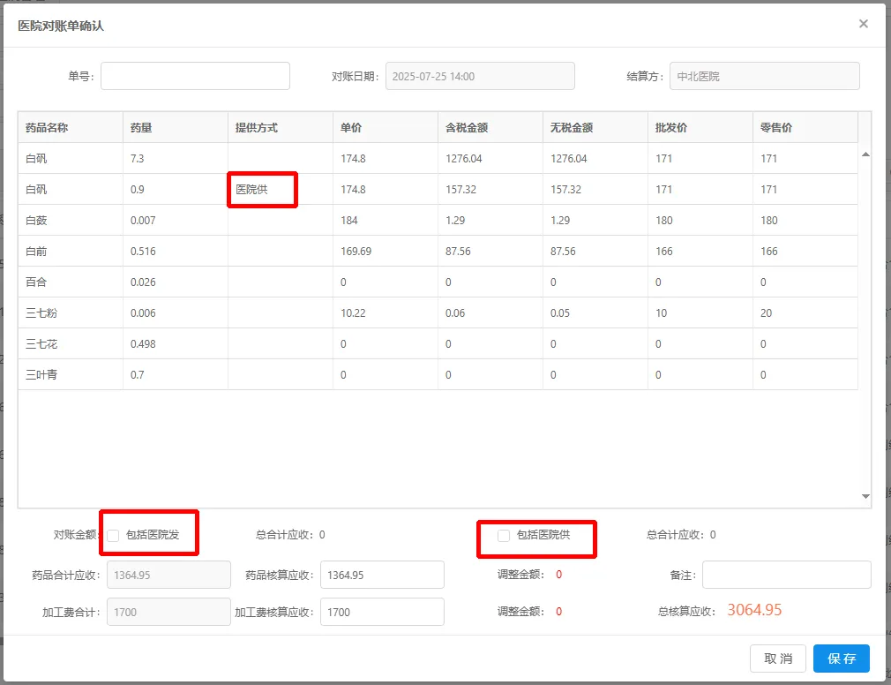Select the 加工费核算应收 input field

[382, 612]
